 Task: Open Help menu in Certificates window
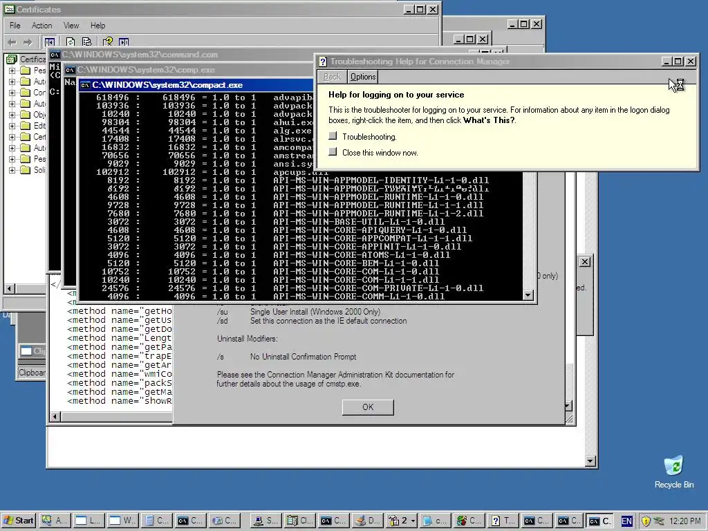coord(97,26)
